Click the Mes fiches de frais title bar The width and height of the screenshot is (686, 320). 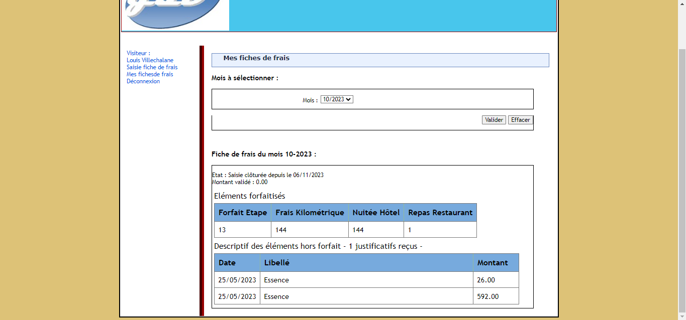(x=380, y=60)
